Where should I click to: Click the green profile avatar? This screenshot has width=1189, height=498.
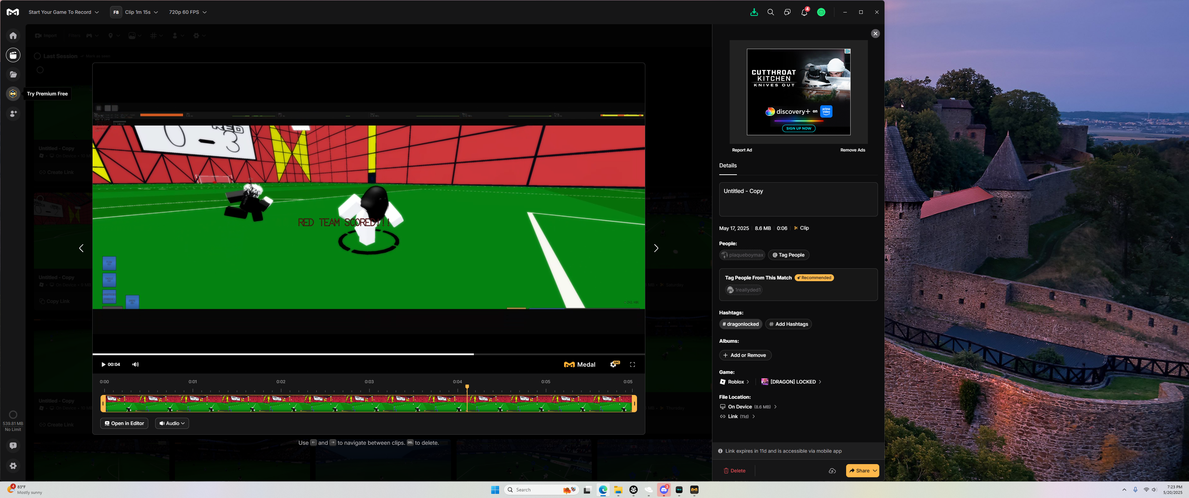click(821, 12)
